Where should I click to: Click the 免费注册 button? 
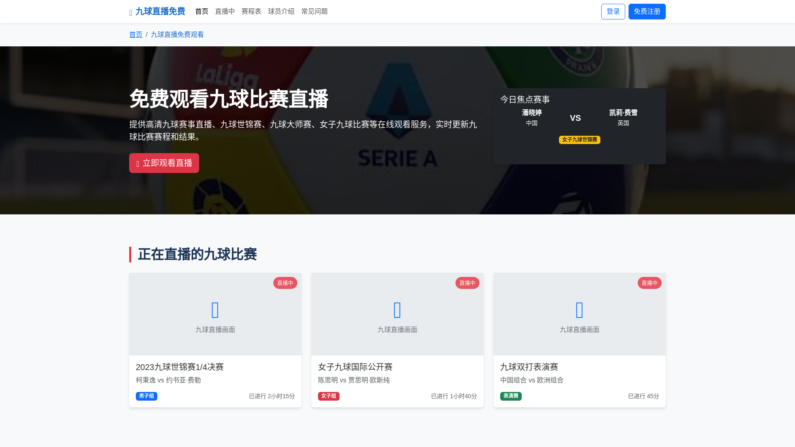pyautogui.click(x=647, y=12)
